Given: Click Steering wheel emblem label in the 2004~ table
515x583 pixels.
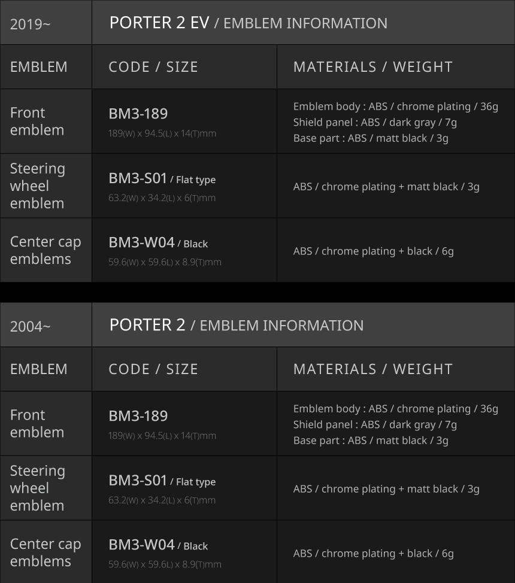Looking at the screenshot, I should coord(37,488).
